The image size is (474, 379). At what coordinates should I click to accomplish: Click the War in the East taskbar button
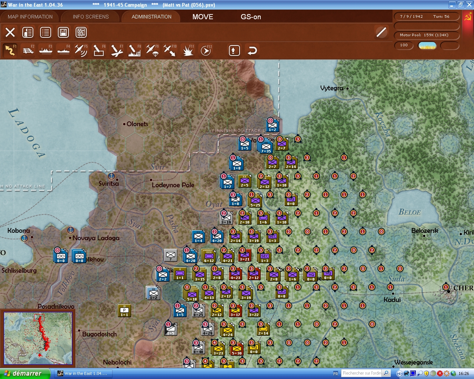pos(83,373)
